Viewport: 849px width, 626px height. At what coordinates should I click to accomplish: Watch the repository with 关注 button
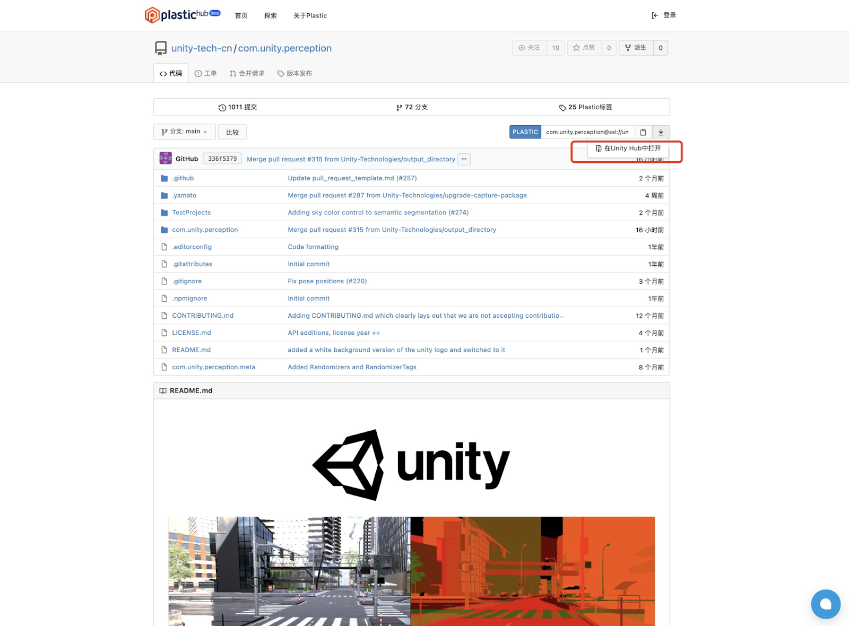coord(530,48)
